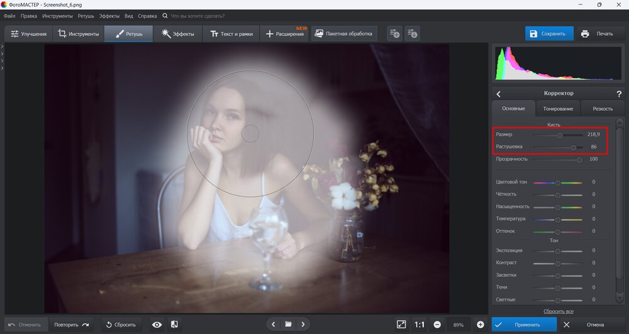The height and width of the screenshot is (334, 629).
Task: Open the Эффекты menu in menu bar
Action: [x=109, y=15]
